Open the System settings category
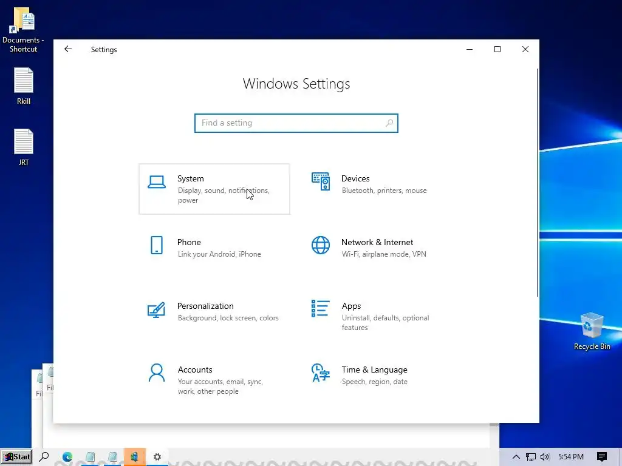The width and height of the screenshot is (622, 466). pyautogui.click(x=214, y=189)
